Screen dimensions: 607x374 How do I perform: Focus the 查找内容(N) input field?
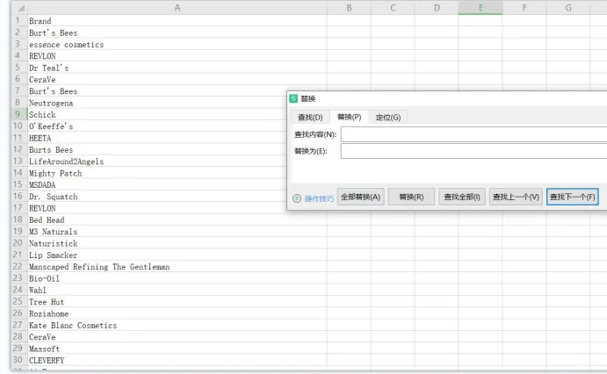[x=473, y=134]
